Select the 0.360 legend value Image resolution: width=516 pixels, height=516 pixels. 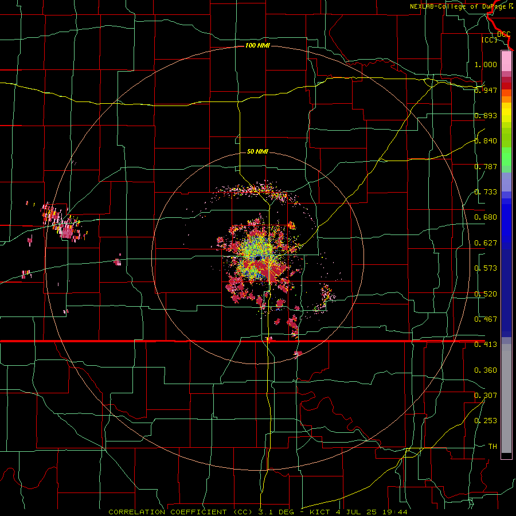pos(486,370)
